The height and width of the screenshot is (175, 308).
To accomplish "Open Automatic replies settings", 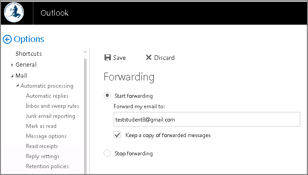I will coord(47,96).
